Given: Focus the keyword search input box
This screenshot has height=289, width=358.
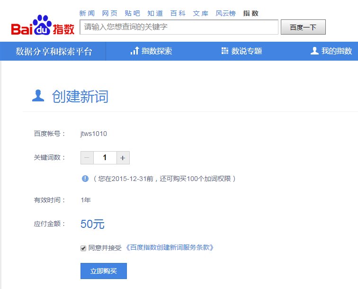Looking at the screenshot, I should click(179, 27).
